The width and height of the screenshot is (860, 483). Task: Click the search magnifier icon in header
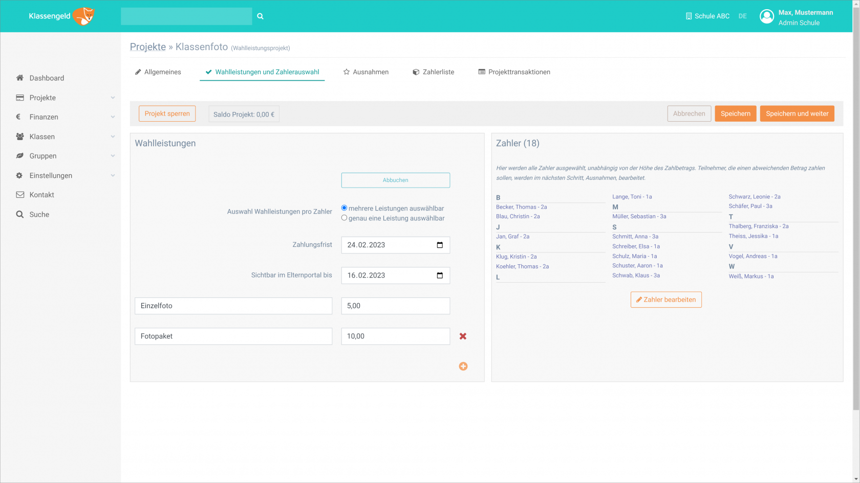260,16
